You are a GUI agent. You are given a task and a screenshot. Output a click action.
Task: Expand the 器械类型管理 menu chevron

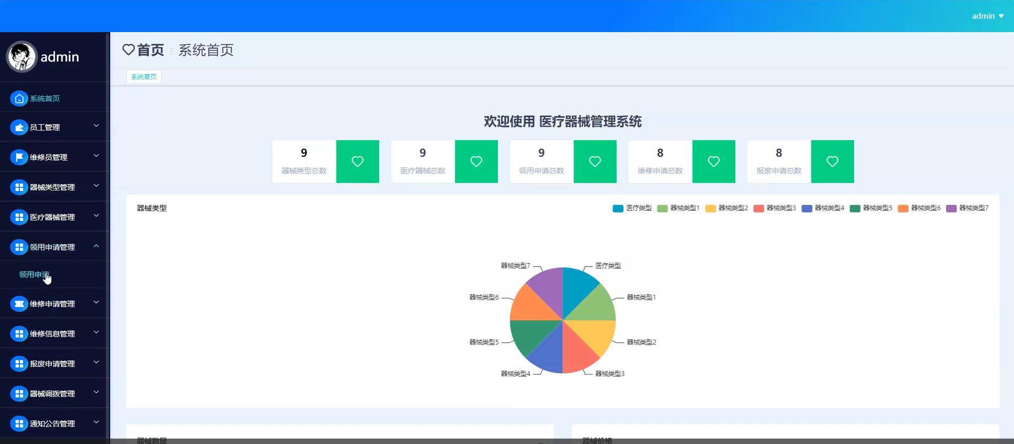[96, 186]
